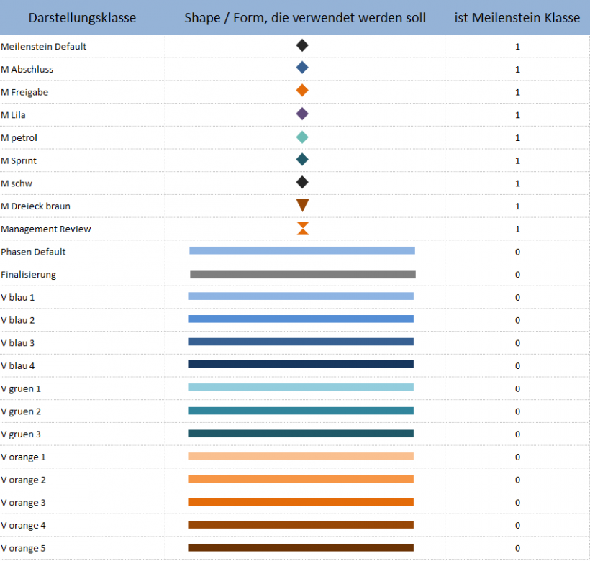Click the orange Management Review hourglass shape
The height and width of the screenshot is (561, 590).
(x=303, y=228)
